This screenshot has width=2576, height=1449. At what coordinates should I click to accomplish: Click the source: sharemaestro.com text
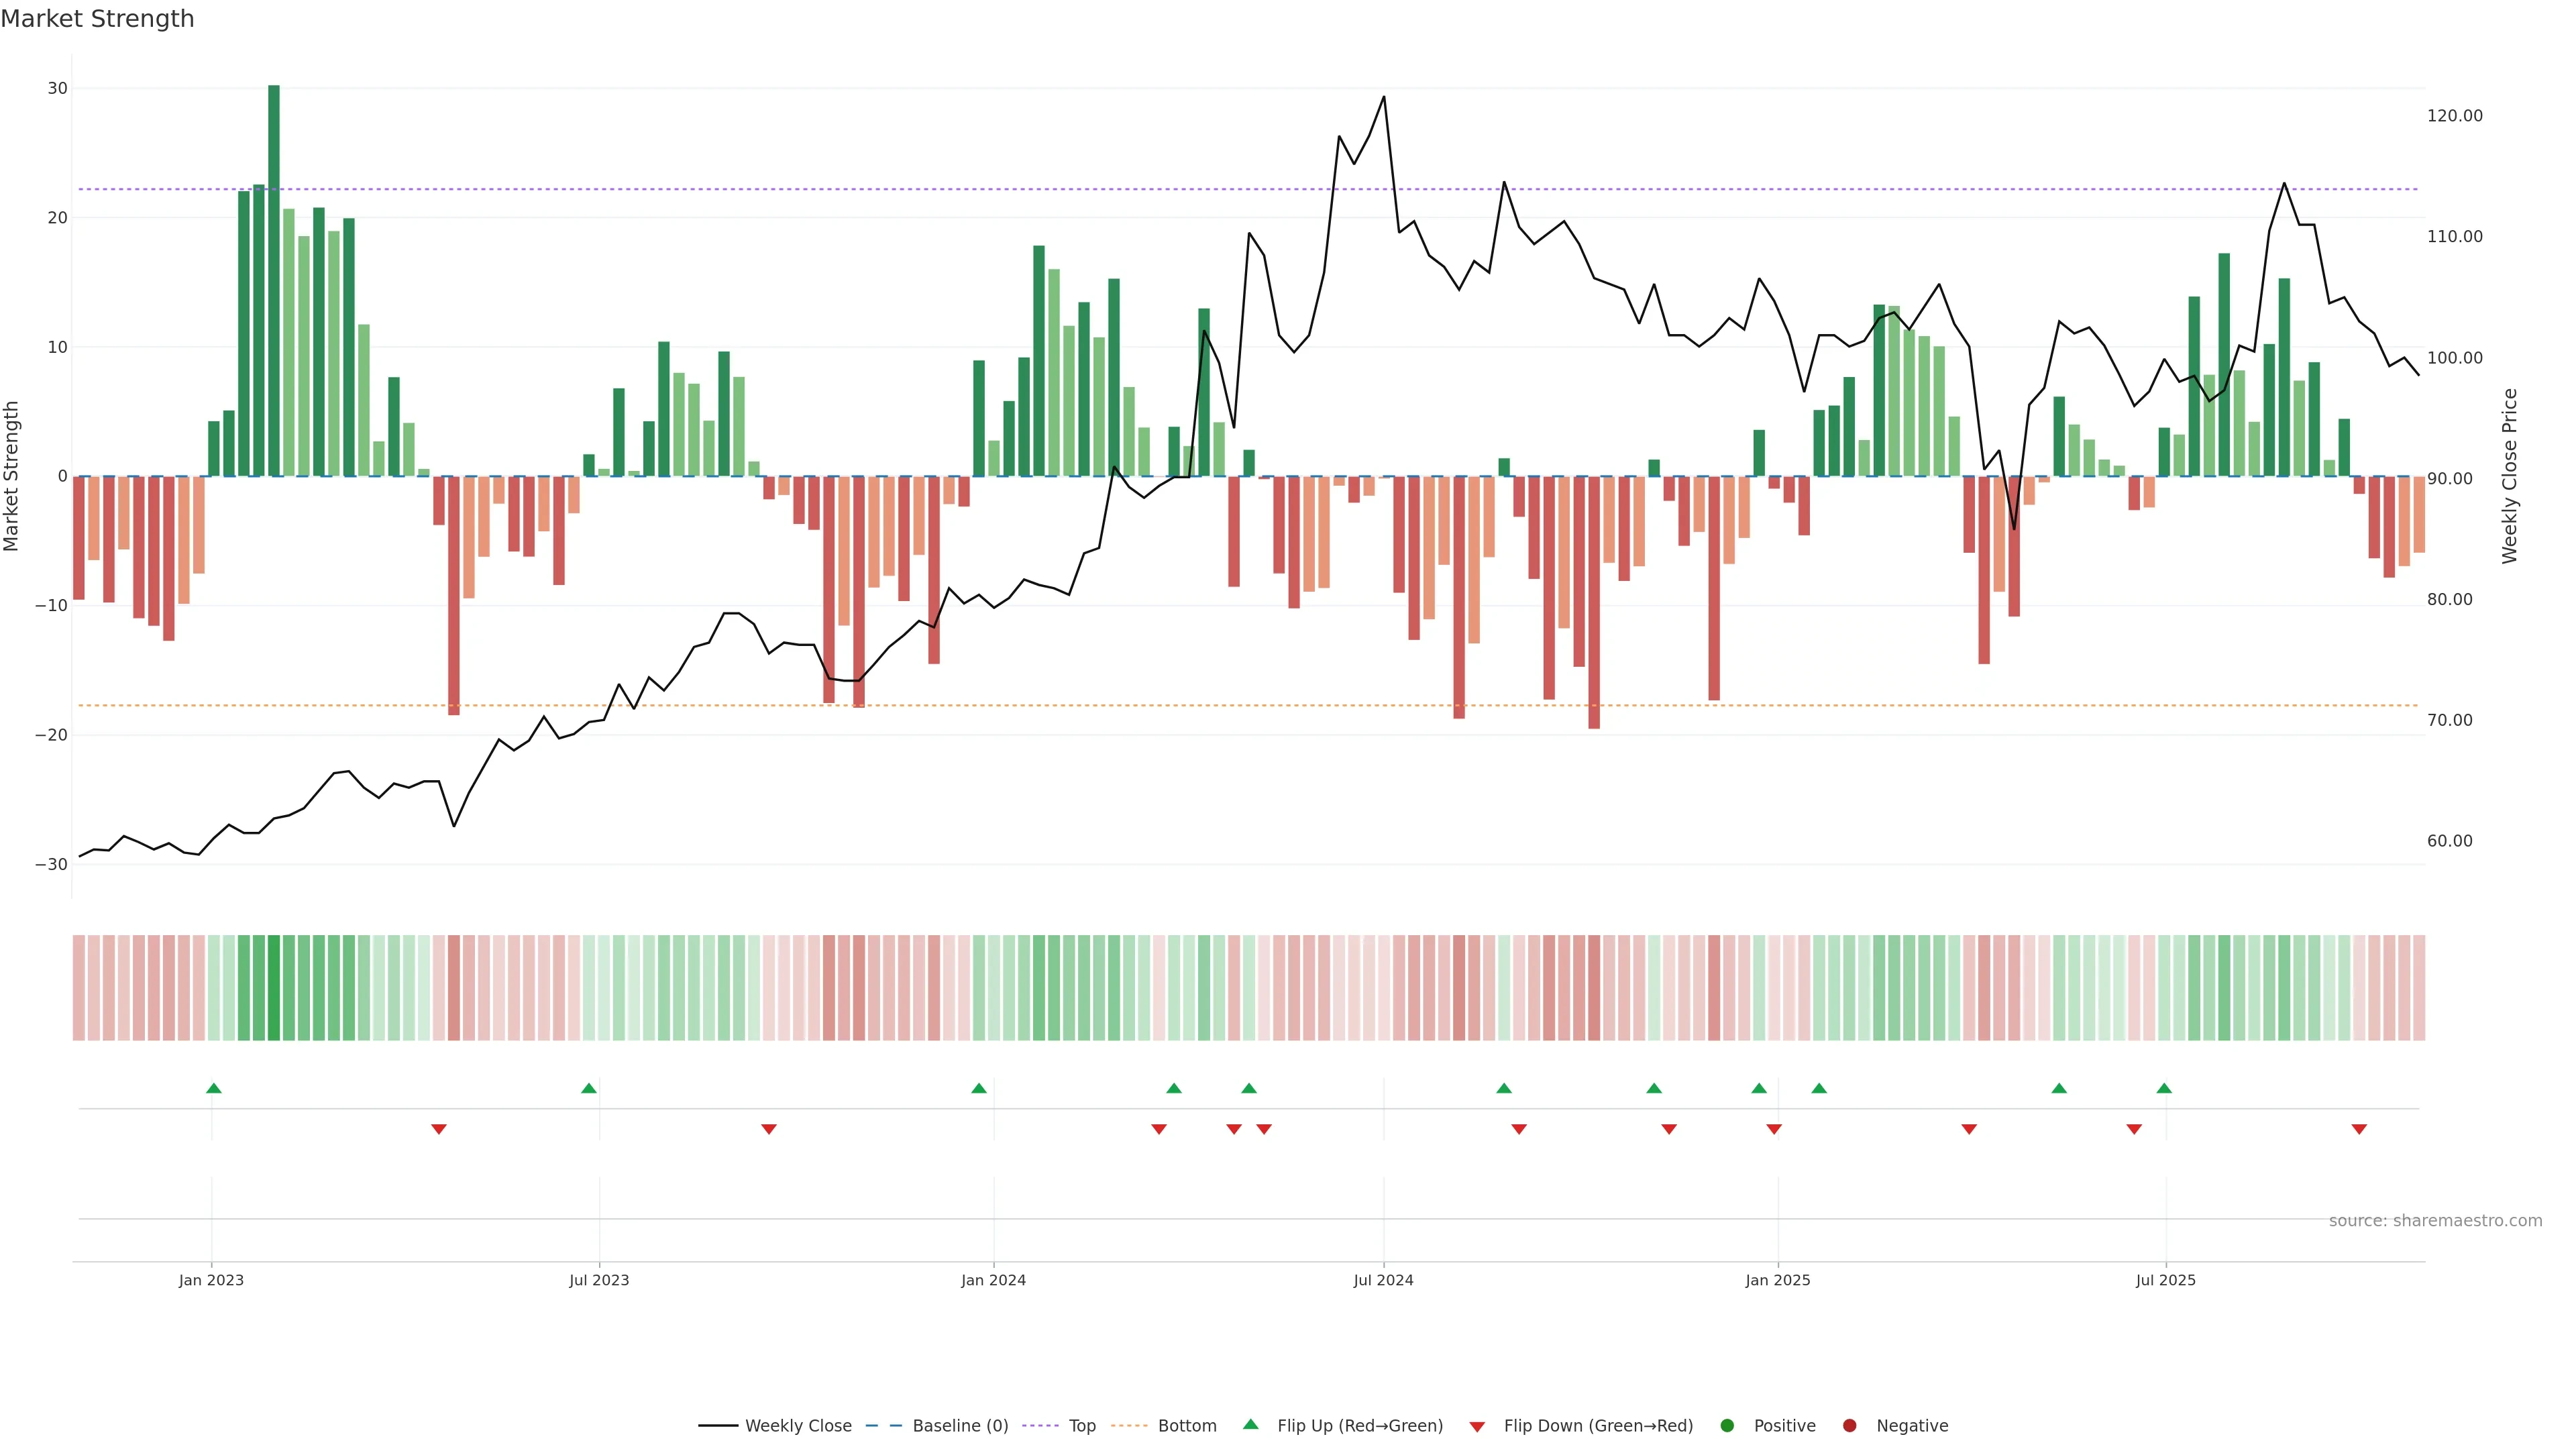(2435, 1221)
